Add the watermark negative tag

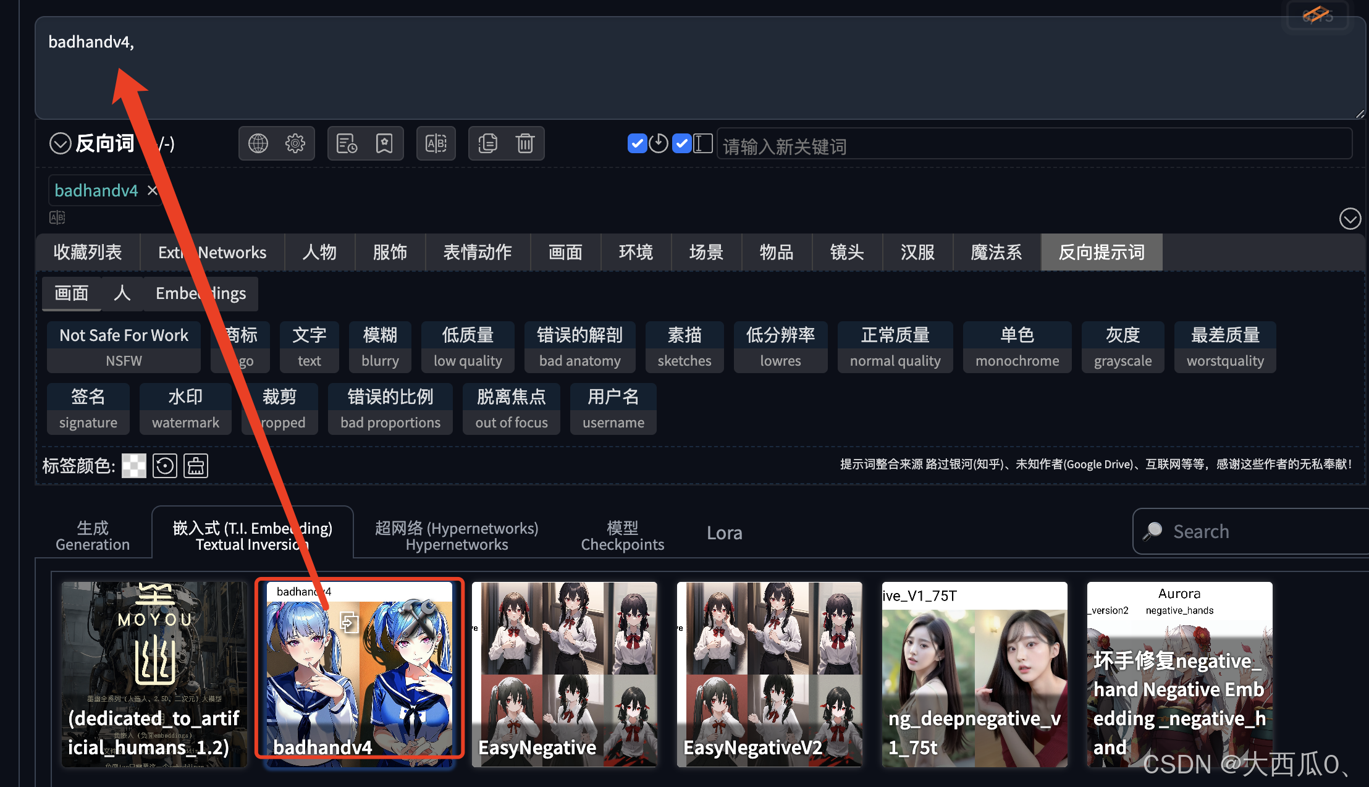click(x=185, y=409)
